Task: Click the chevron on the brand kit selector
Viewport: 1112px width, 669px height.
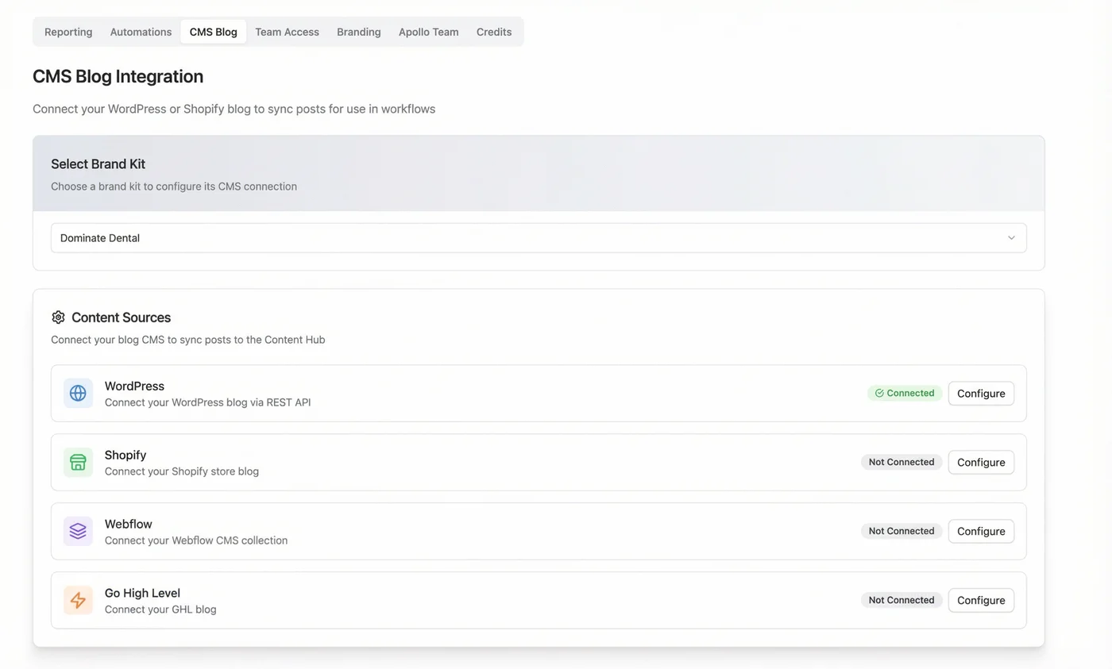Action: tap(1011, 237)
